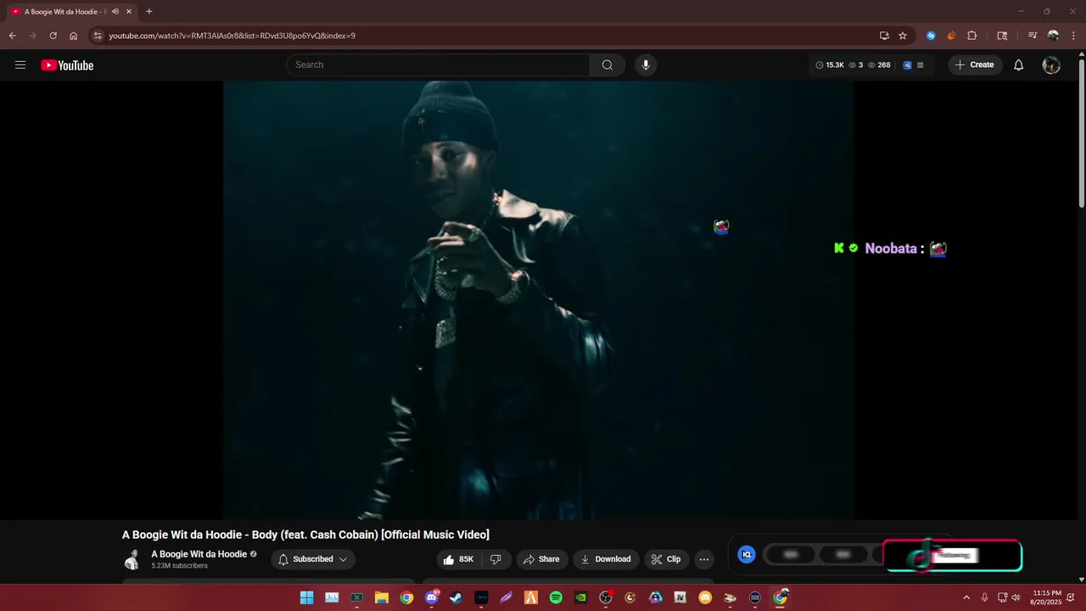Click the search magnifier button
This screenshot has width=1086, height=611.
[x=607, y=65]
